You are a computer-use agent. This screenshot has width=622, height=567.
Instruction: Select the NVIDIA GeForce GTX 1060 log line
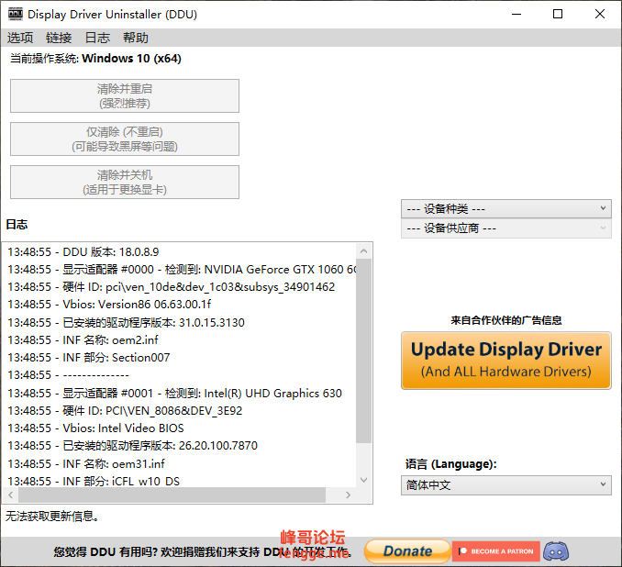pos(182,270)
